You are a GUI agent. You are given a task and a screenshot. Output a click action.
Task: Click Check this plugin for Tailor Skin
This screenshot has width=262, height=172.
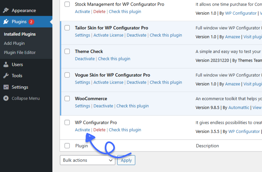tap(166, 35)
